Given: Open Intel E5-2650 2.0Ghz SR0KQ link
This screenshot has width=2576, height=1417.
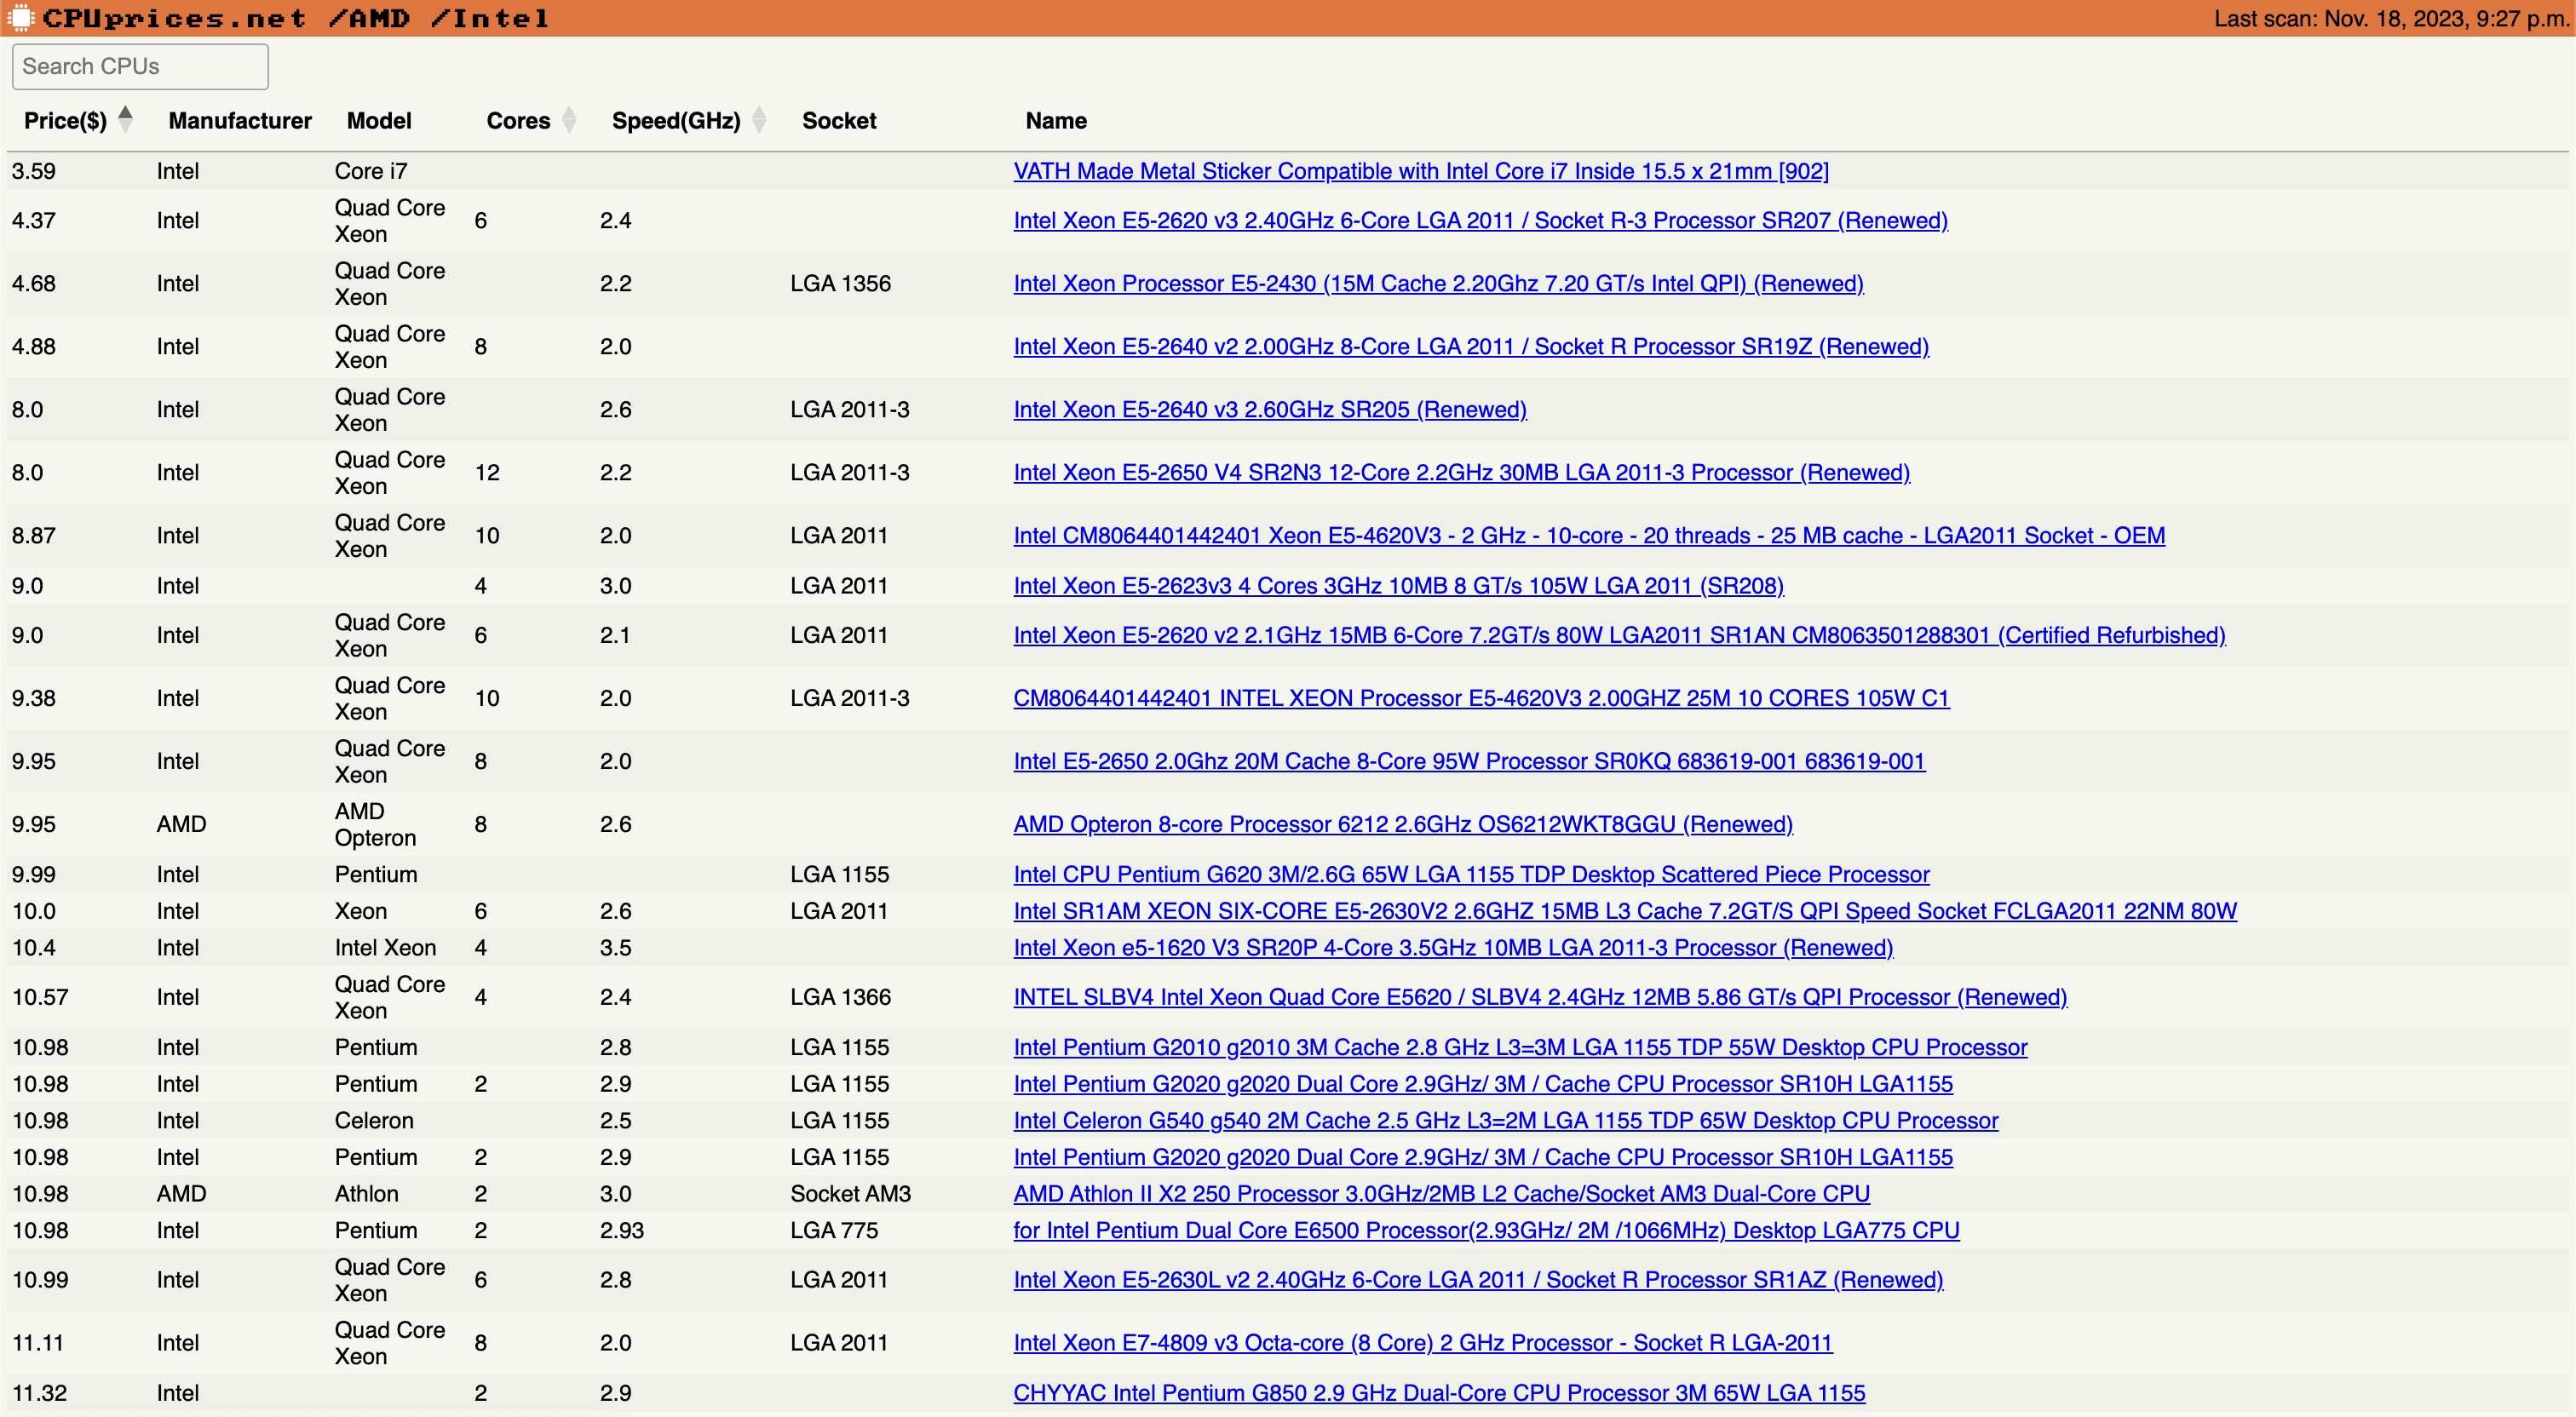Looking at the screenshot, I should coord(1469,761).
